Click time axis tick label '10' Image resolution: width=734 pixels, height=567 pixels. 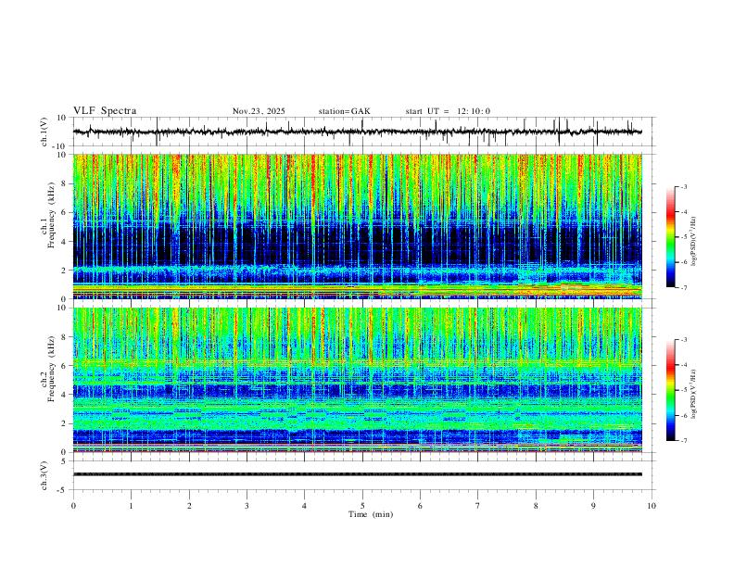652,506
